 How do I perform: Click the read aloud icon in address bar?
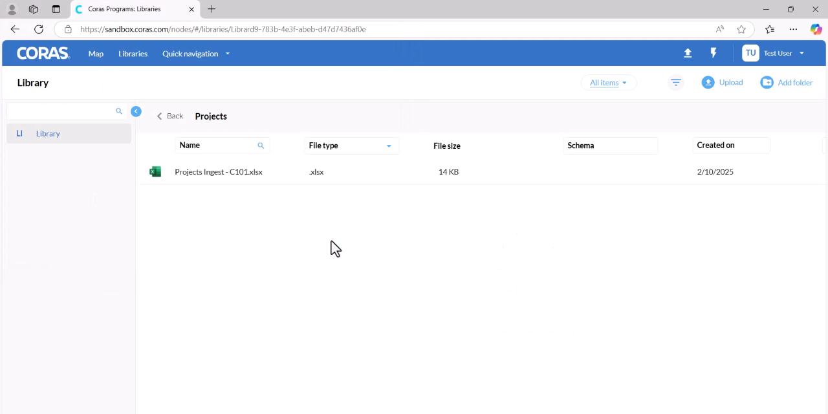(x=720, y=29)
